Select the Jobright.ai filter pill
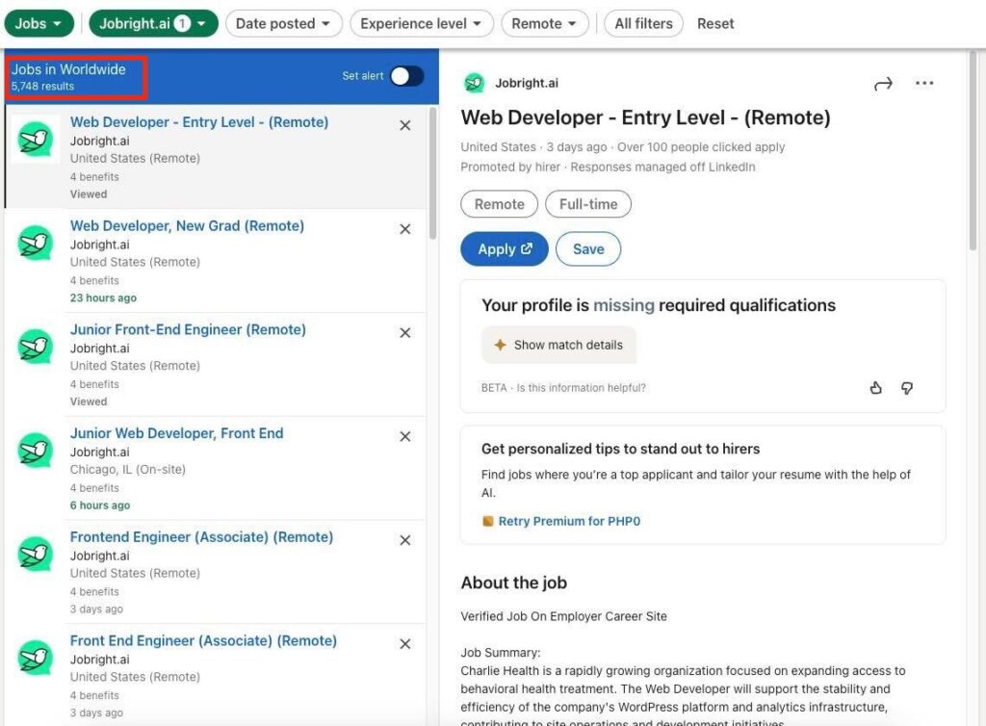Image resolution: width=986 pixels, height=726 pixels. [153, 22]
